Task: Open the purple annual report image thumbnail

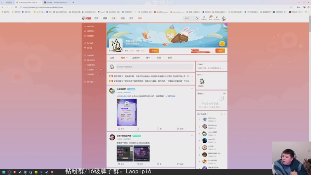Action: (127, 112)
